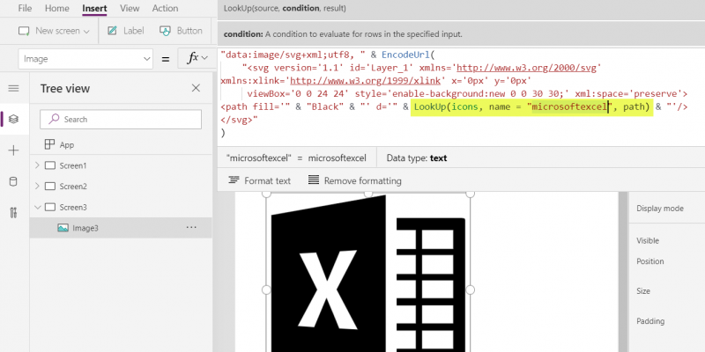Viewport: 705px width, 352px height.
Task: Open the View tab
Action: click(130, 8)
